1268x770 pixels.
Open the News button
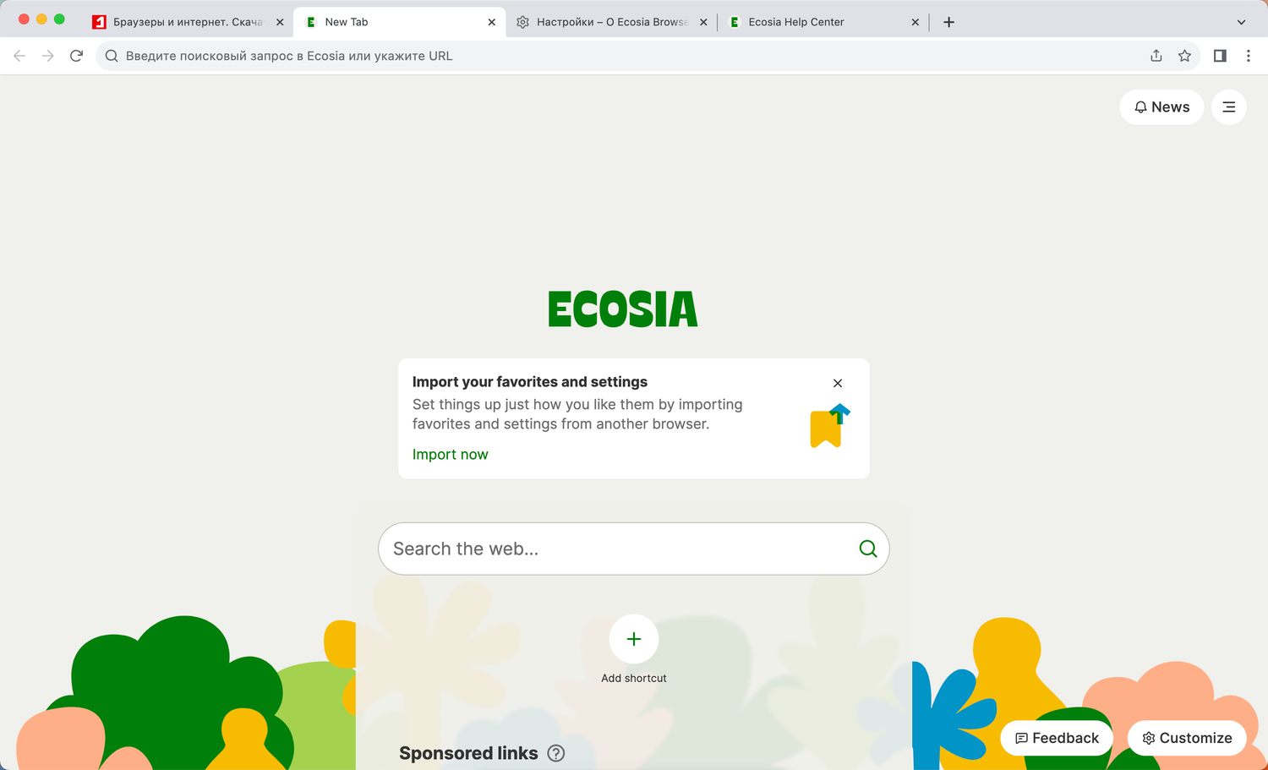[x=1161, y=107]
